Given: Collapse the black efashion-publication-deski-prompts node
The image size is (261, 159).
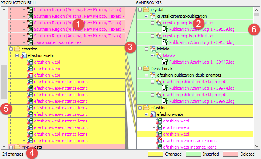Looking at the screenshot, I should (x=146, y=75).
